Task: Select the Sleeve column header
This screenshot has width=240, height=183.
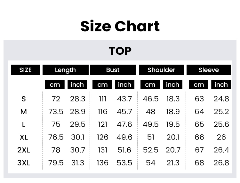Action: click(x=209, y=70)
